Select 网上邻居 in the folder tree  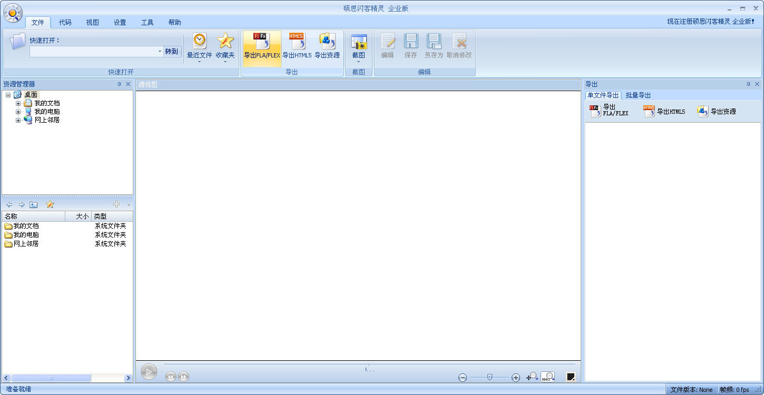click(47, 120)
